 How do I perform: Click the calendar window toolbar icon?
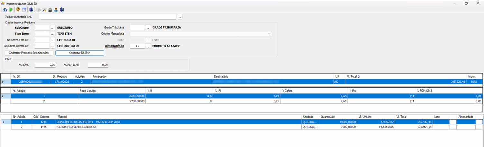[x=24, y=10]
